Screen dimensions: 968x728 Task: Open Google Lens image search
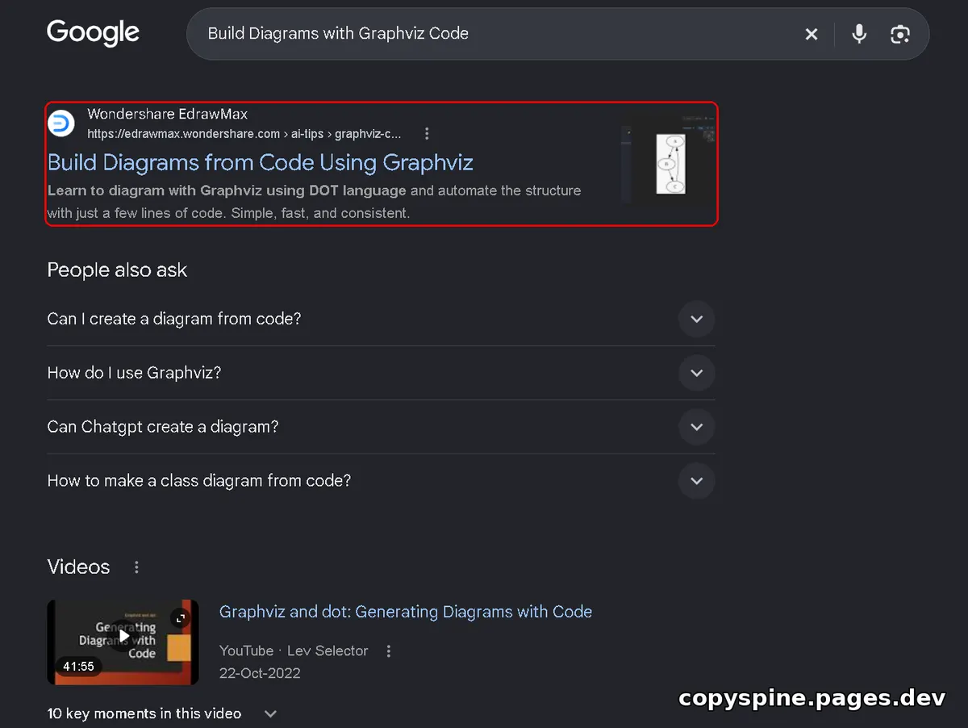coord(900,34)
